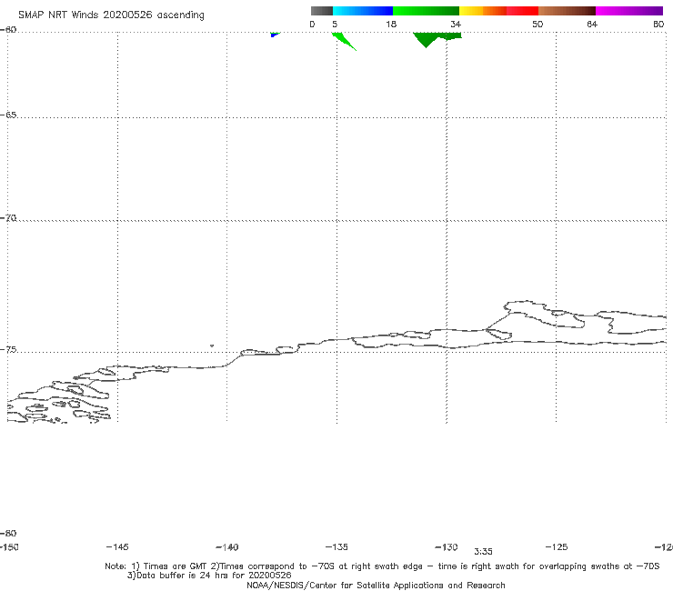Click the bright green triangular wind swath

[x=343, y=40]
